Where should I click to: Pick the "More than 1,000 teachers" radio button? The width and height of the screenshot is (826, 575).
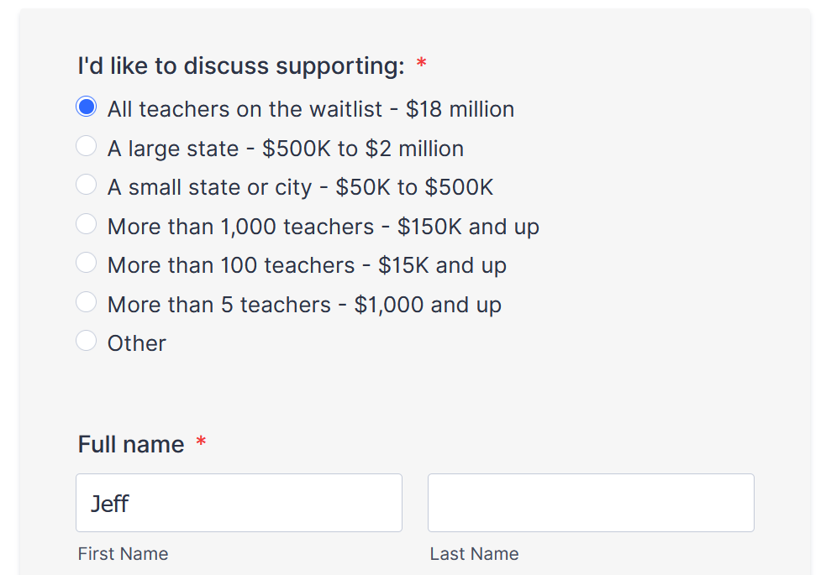pyautogui.click(x=87, y=224)
